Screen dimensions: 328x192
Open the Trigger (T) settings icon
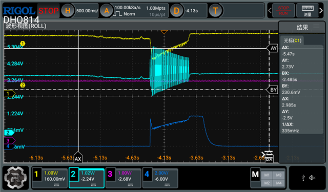tap(215, 10)
